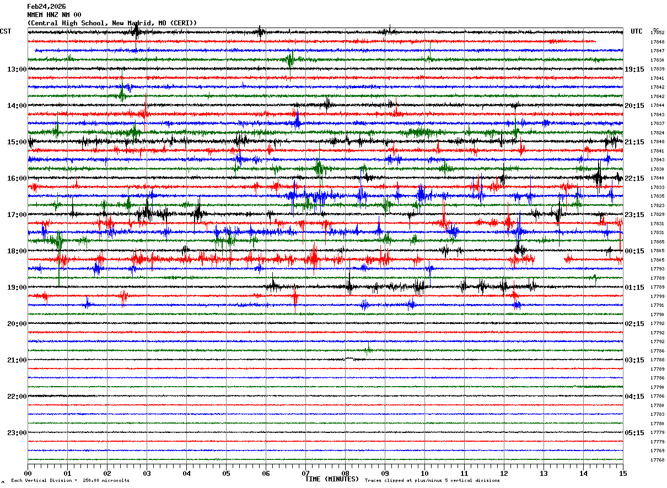
Task: Select the 19:15 UTC time label
Action: point(634,69)
